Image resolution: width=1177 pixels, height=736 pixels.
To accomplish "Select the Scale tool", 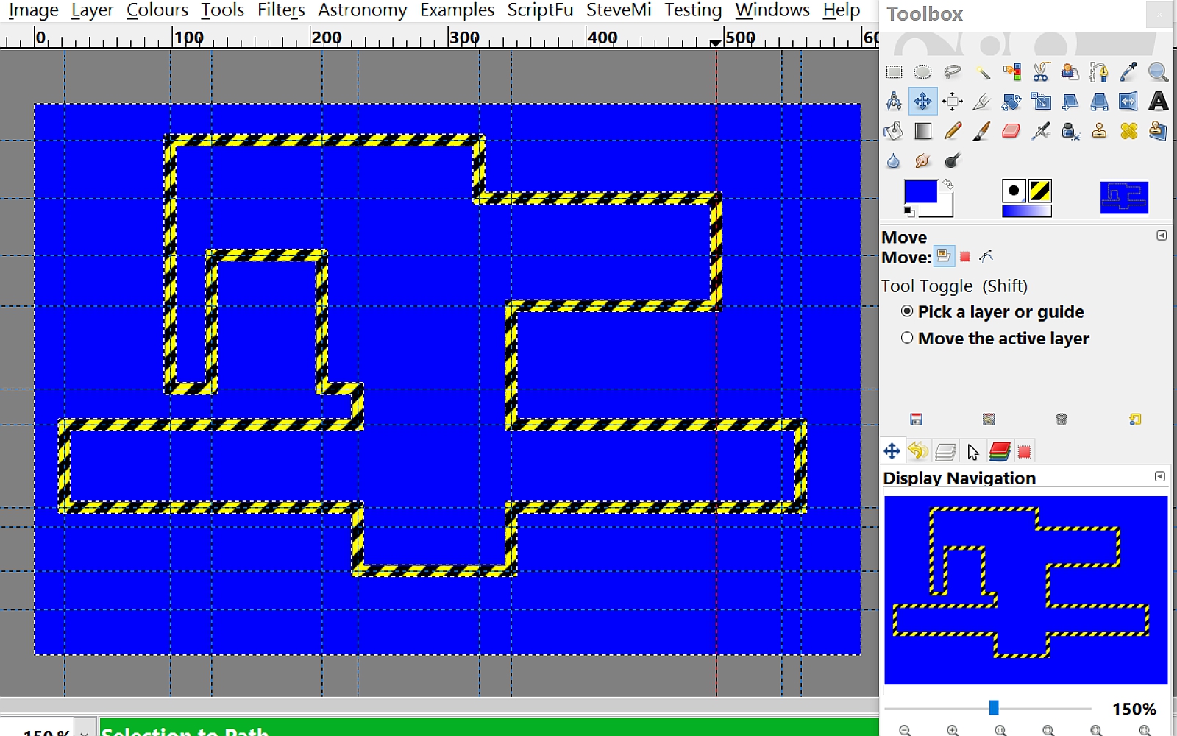I will (1041, 102).
